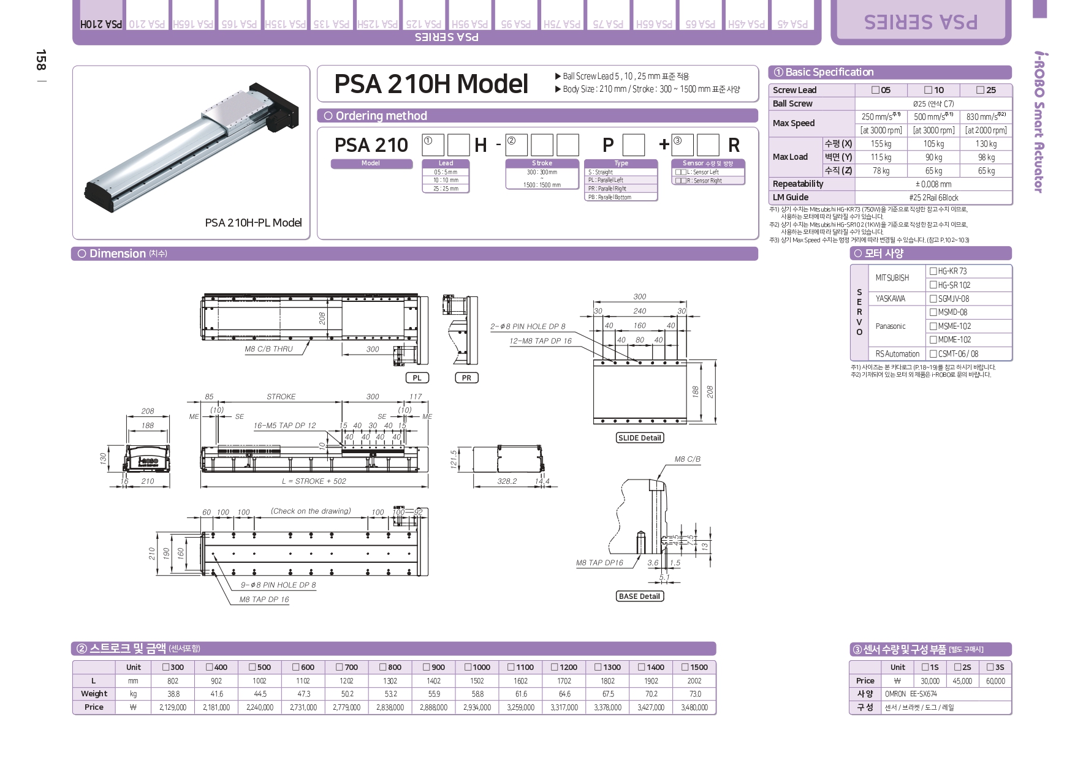Click the PSA SERIES title box
Image resolution: width=1075 pixels, height=760 pixels.
click(921, 22)
